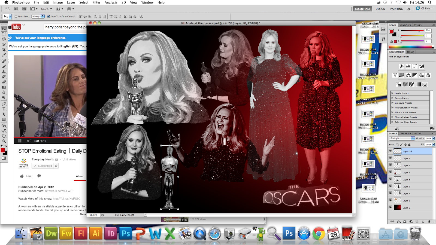
Task: Switch to the Design workspace
Action: pos(380,9)
